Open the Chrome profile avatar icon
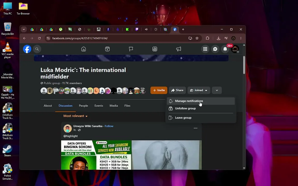Image resolution: width=298 pixels, height=186 pixels. (x=233, y=38)
